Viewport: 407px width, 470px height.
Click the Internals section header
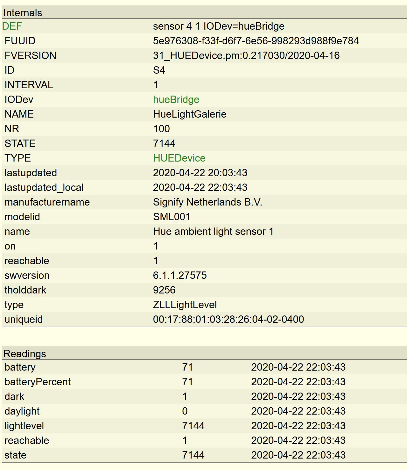tap(23, 13)
